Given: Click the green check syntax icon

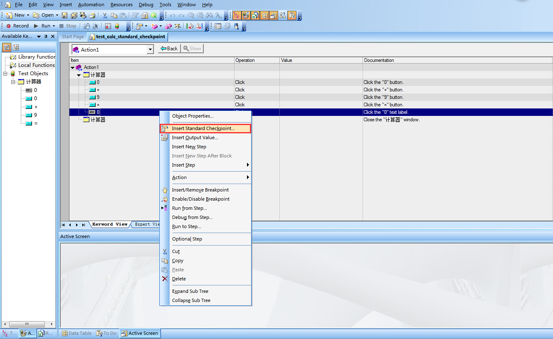Looking at the screenshot, I should coord(154,15).
